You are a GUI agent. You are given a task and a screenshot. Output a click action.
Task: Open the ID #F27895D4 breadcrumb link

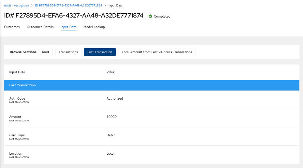point(69,5)
